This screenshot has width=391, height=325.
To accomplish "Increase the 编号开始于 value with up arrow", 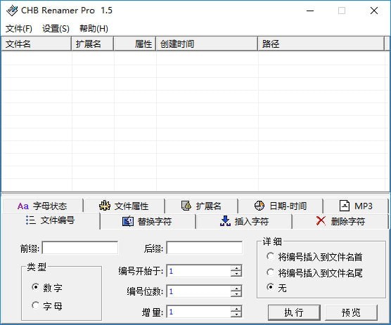I will pyautogui.click(x=236, y=268).
